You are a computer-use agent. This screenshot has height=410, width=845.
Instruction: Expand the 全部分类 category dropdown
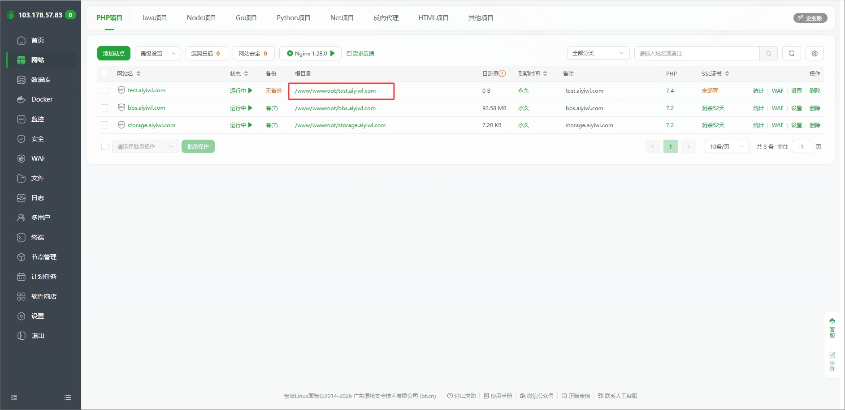coord(598,53)
